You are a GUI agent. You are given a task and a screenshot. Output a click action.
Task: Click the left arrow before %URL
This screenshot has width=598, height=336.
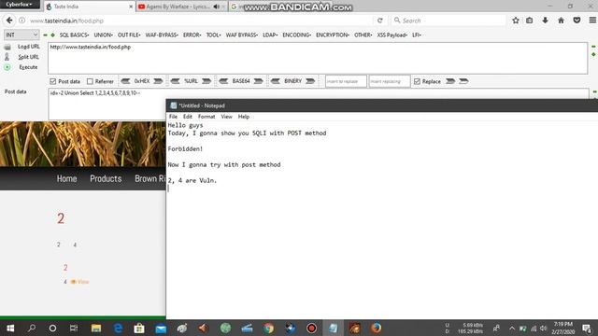(175, 81)
